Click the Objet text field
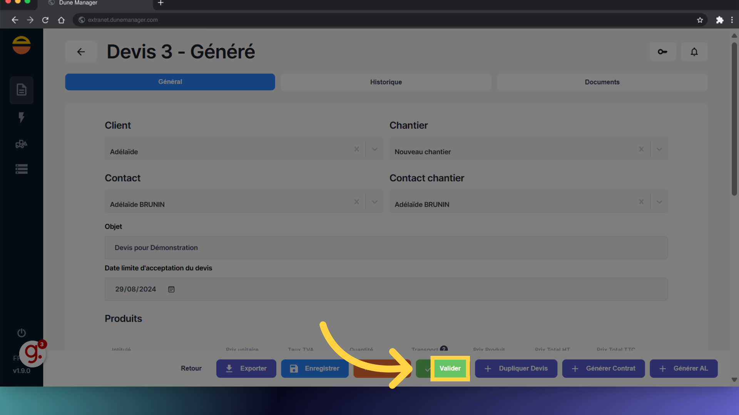 coord(386,248)
